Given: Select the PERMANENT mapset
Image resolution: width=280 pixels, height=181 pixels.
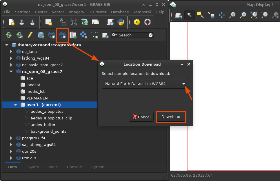Looking at the screenshot, I should click(38, 98).
